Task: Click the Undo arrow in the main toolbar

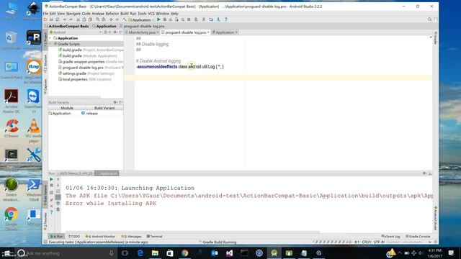Action: click(x=65, y=19)
